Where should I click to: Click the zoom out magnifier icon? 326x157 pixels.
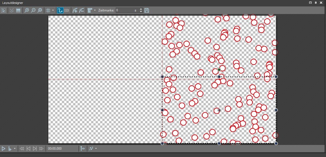33,10
